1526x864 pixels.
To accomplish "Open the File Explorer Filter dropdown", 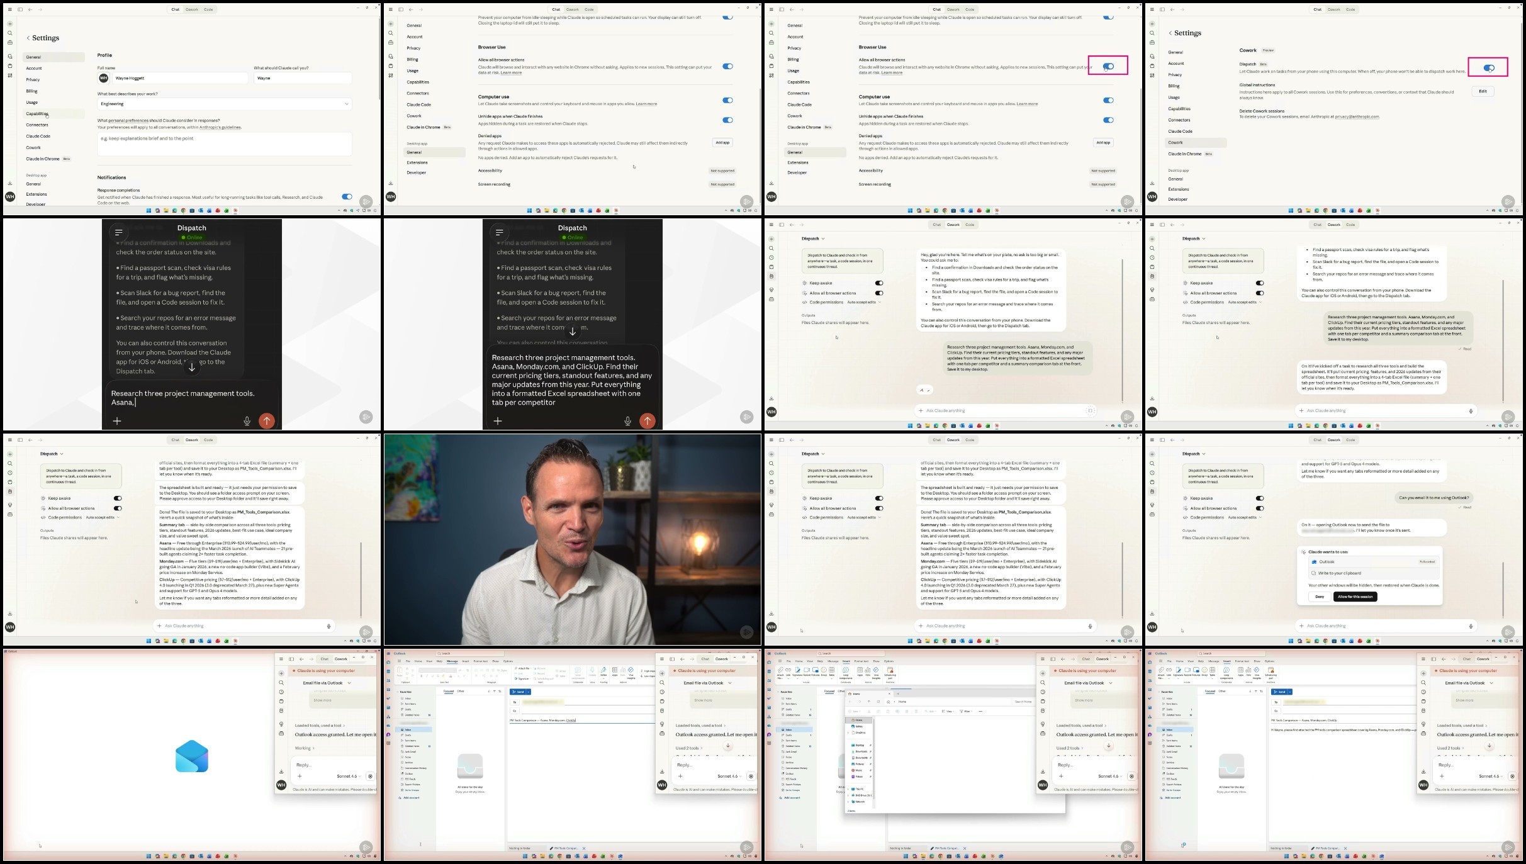I will tap(966, 711).
